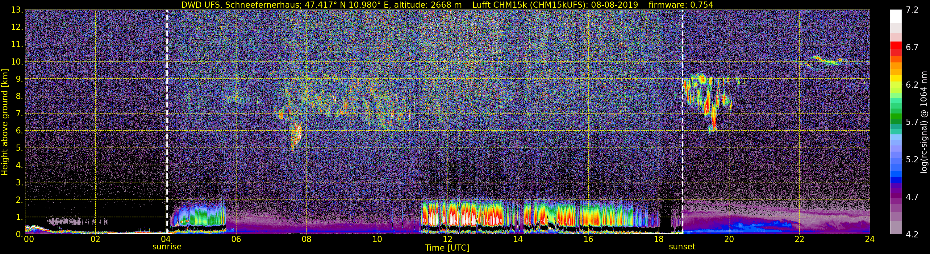Viewport: 930px width, 254px height.
Task: Click the '6.7' colorbar value
Action: 912,47
